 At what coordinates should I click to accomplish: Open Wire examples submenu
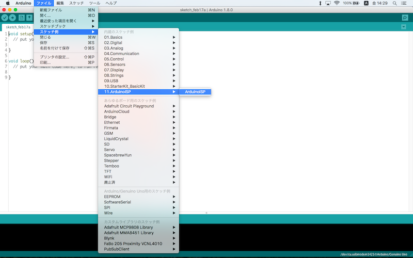pos(138,213)
